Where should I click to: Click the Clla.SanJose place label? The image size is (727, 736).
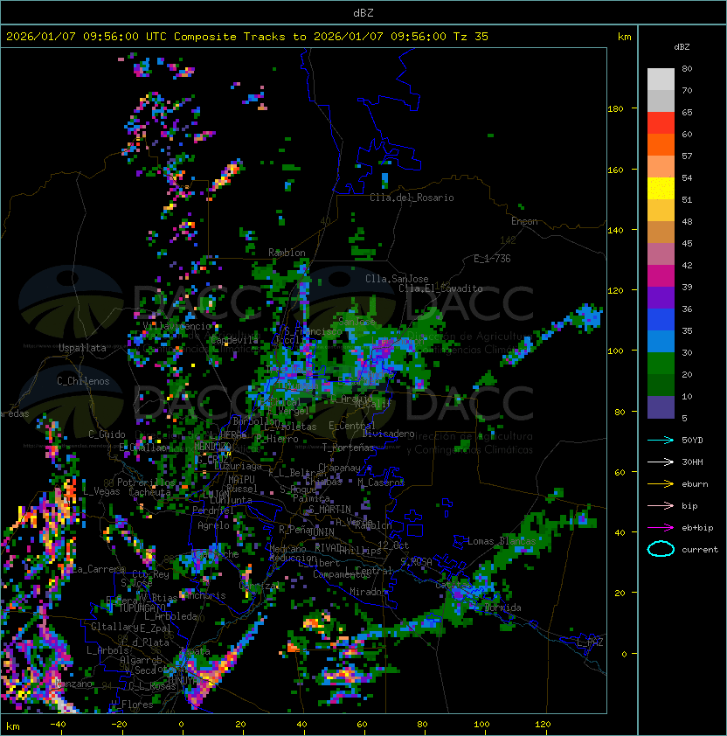[x=397, y=279]
